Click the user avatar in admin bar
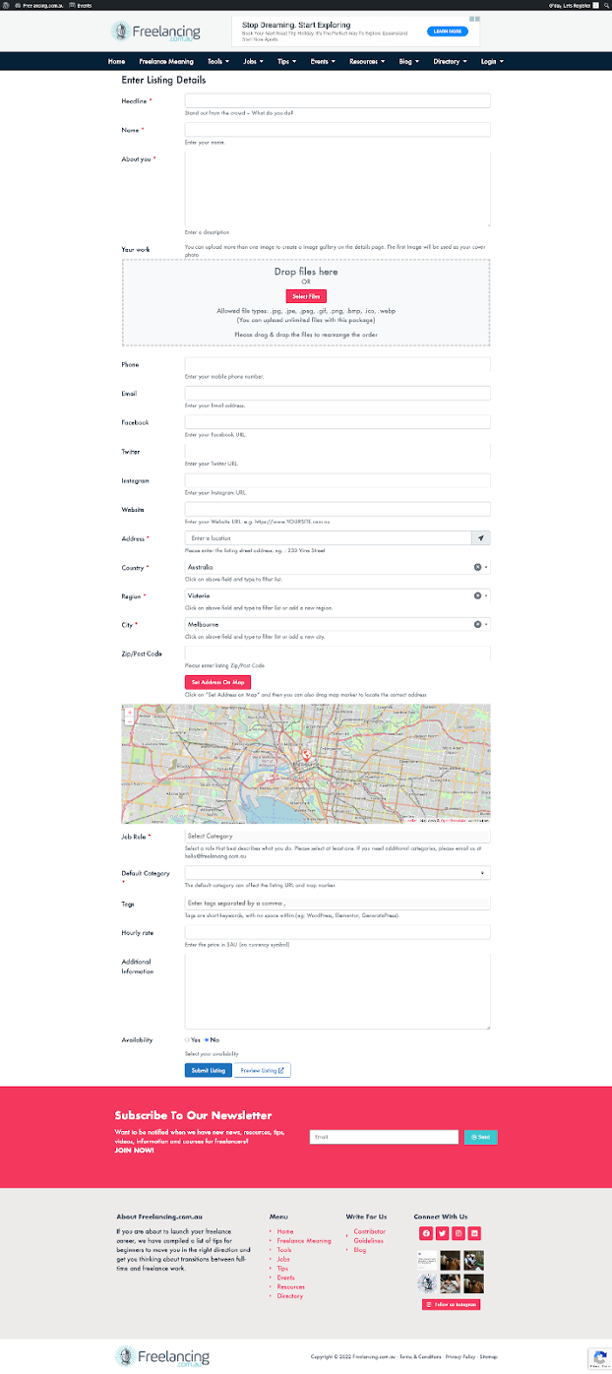Image resolution: width=612 pixels, height=1374 pixels. [594, 5]
